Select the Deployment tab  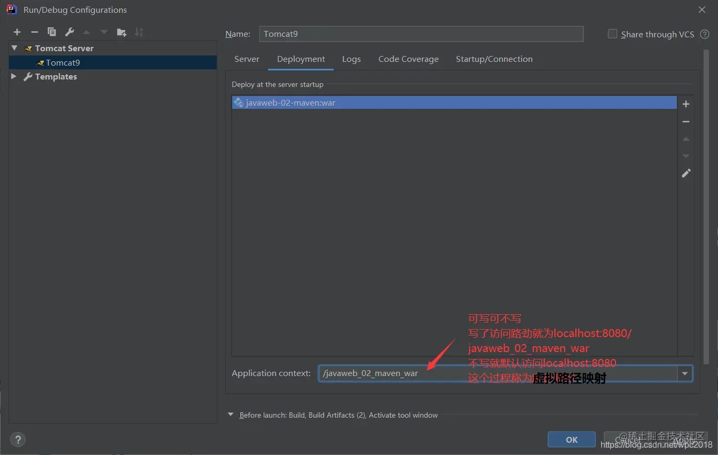point(301,59)
